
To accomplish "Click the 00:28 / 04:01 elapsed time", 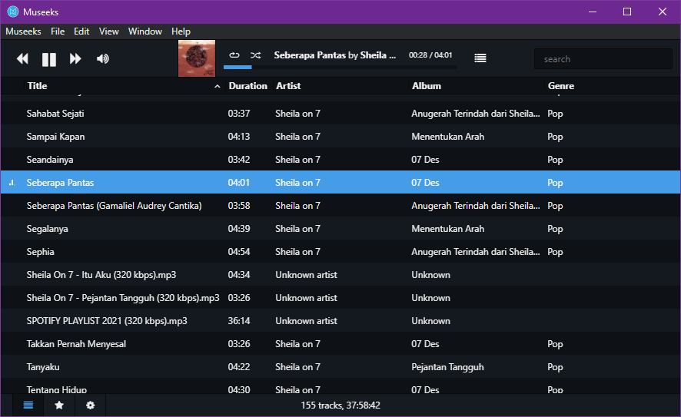I will tap(430, 55).
